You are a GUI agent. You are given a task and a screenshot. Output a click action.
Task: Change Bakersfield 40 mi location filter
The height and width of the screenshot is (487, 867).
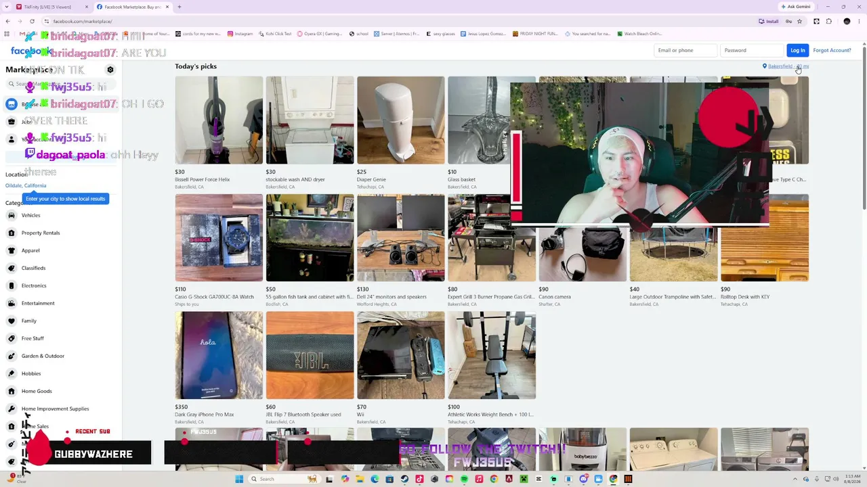(x=786, y=66)
